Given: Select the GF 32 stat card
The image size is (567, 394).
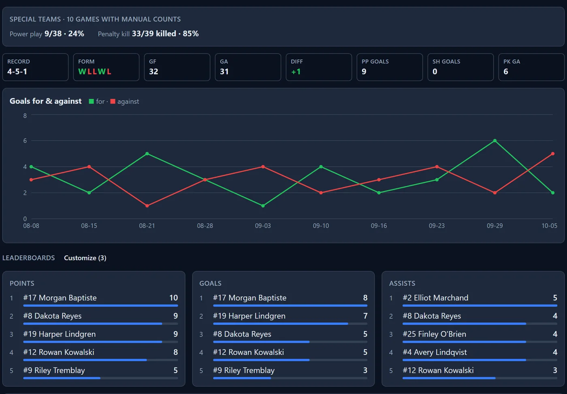Looking at the screenshot, I should (x=177, y=67).
